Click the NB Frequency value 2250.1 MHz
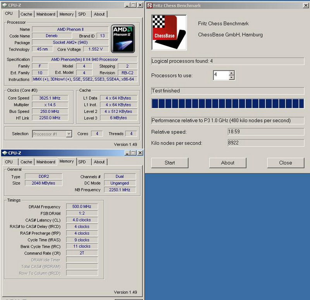Image resolution: width=310 pixels, height=300 pixels. tap(120, 190)
